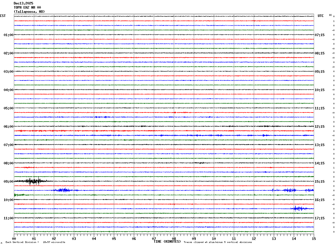Select the 17:15 UTC row label
336x246 pixels.
pos(319,218)
